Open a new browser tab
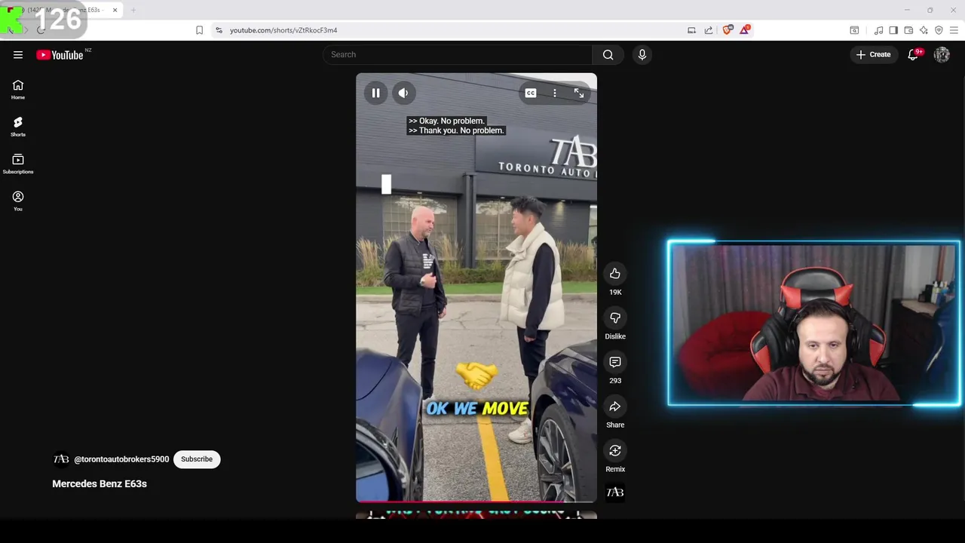 [x=133, y=10]
